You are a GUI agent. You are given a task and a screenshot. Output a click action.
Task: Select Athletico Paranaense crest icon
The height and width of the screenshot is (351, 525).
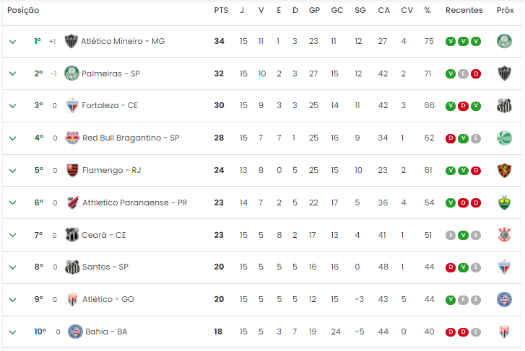tap(73, 203)
